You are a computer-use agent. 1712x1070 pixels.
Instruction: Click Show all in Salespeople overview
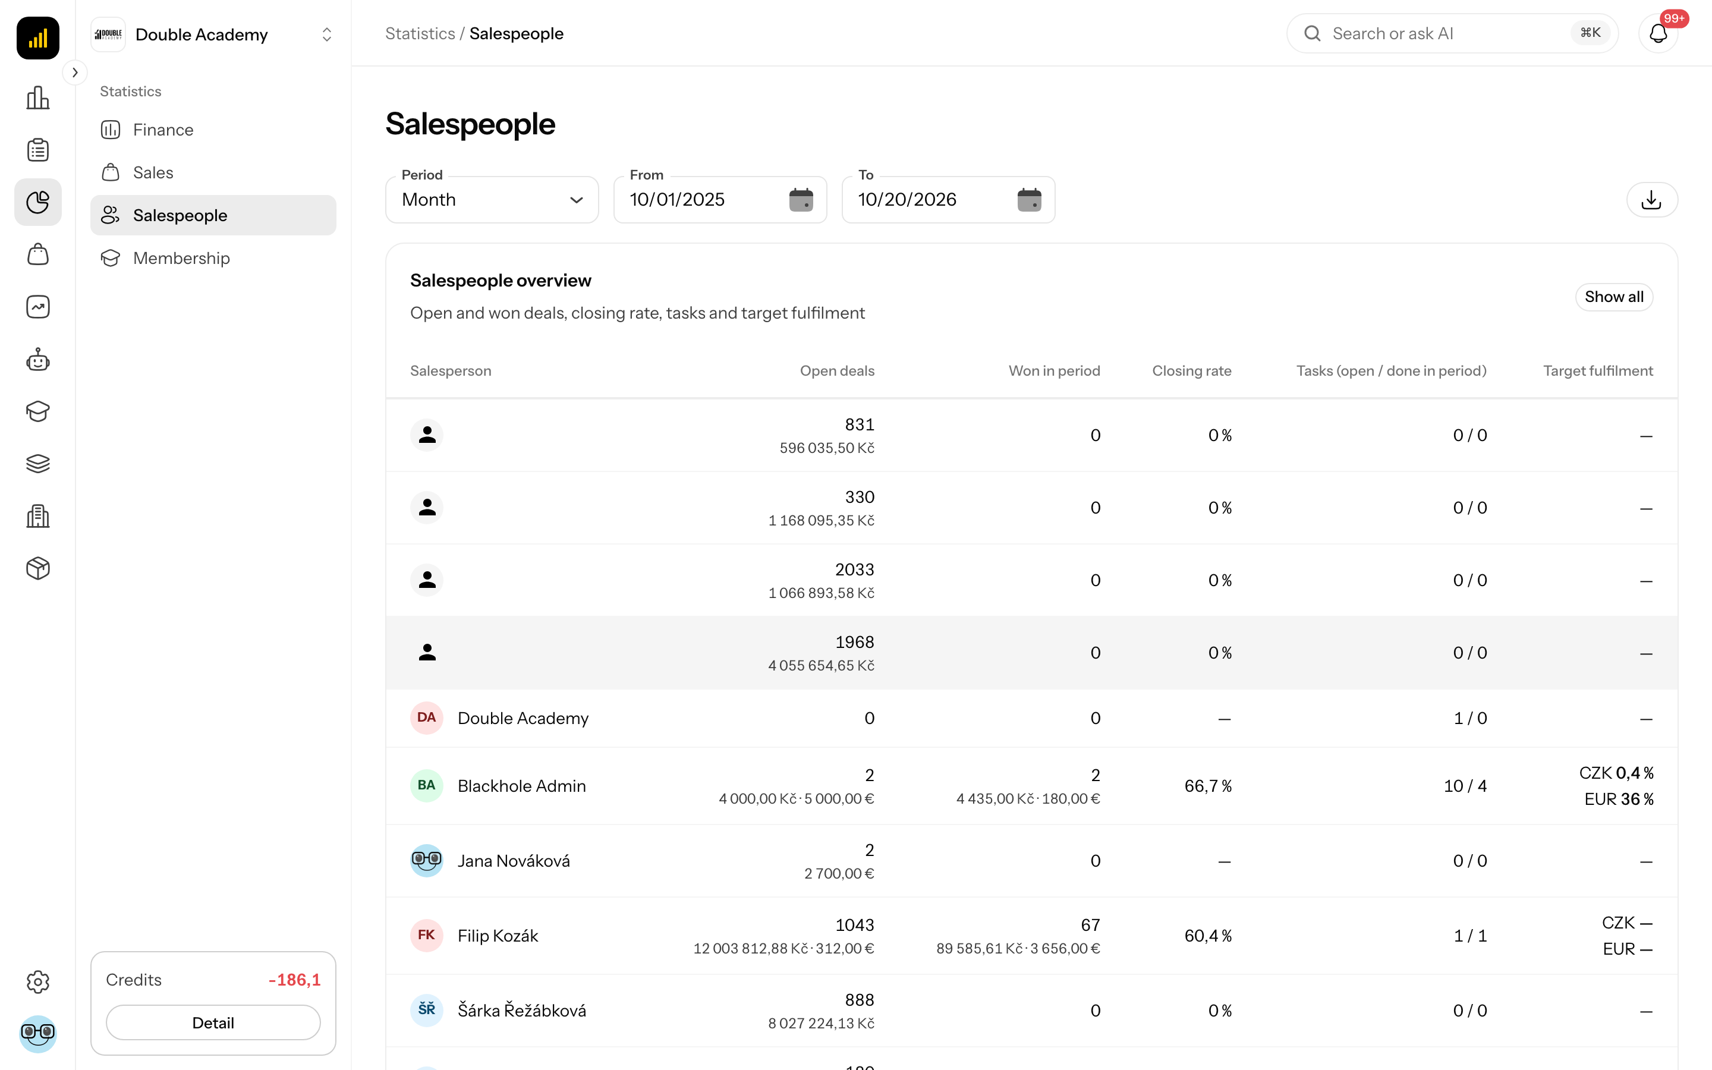pos(1614,297)
